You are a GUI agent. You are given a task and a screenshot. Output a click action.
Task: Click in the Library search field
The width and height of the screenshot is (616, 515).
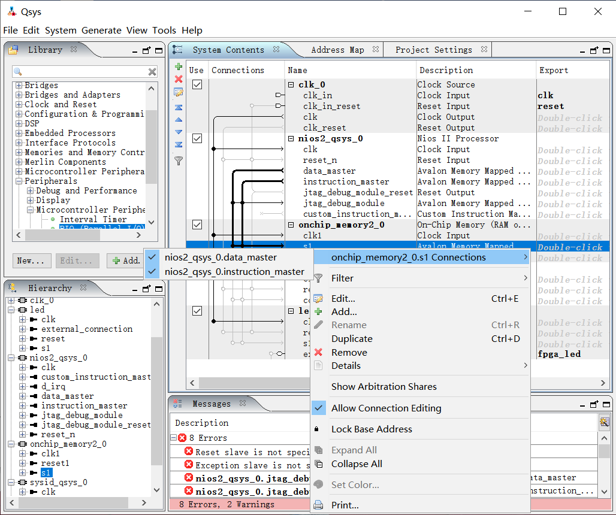(x=81, y=72)
